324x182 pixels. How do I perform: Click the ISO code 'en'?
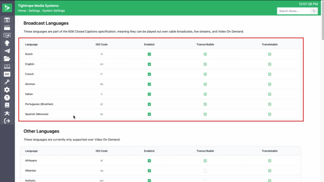click(102, 64)
